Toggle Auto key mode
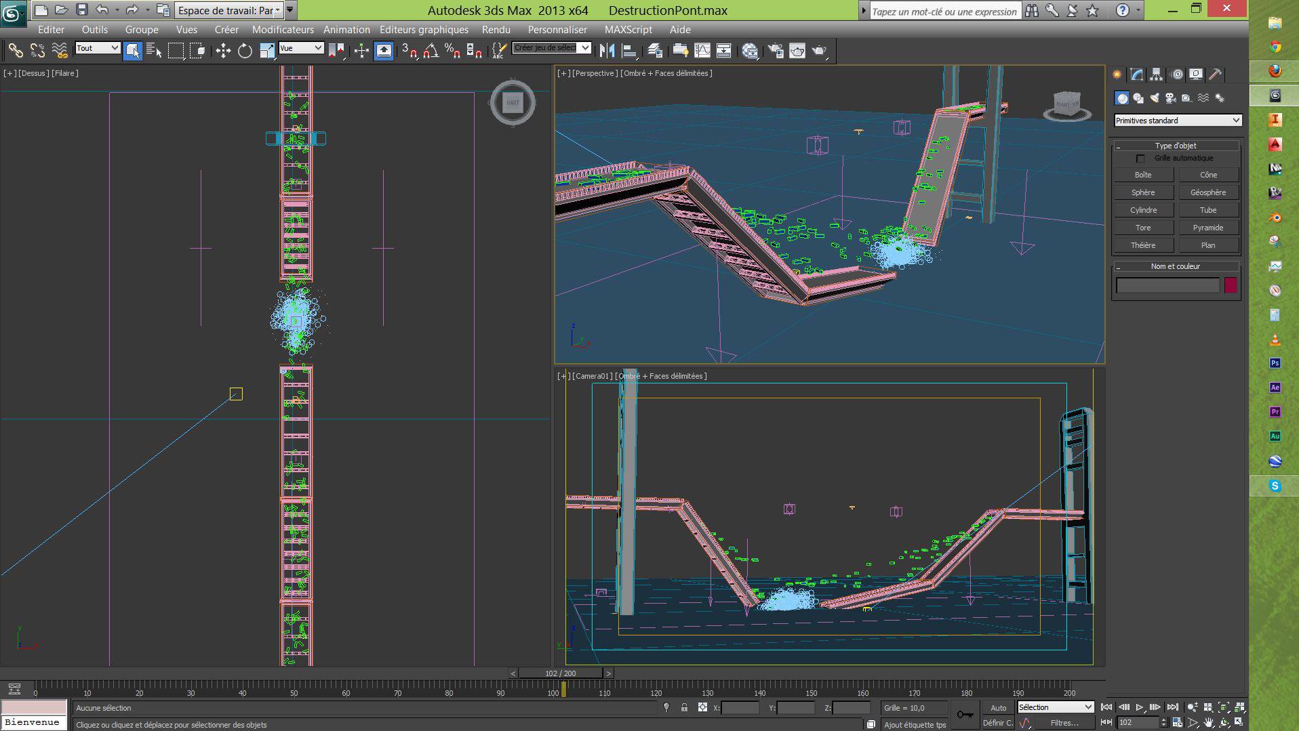Viewport: 1299px width, 731px height. pos(998,708)
